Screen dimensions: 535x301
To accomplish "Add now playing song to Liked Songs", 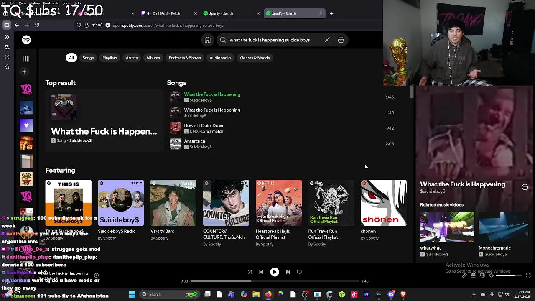I will point(525,187).
